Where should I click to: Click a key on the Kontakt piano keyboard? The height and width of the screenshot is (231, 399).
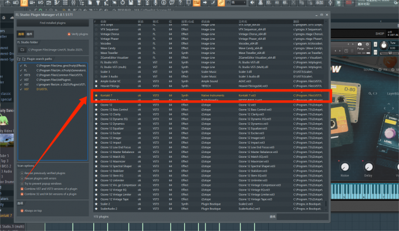(364, 192)
